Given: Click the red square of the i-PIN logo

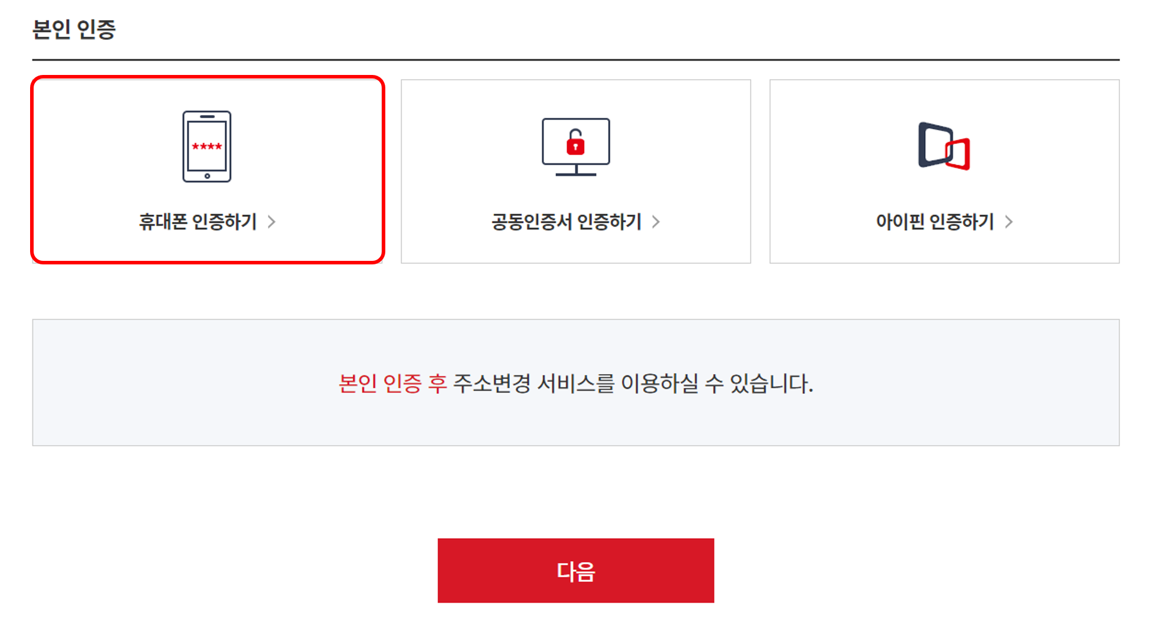Looking at the screenshot, I should (958, 154).
